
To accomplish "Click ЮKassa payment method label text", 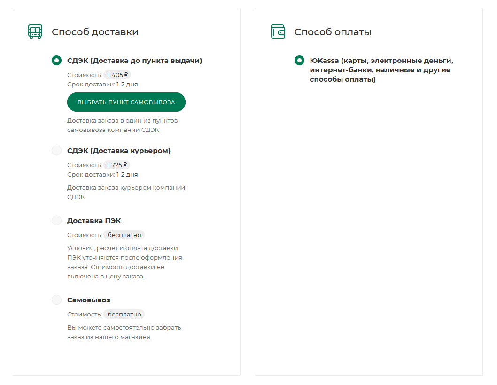I will click(x=381, y=70).
